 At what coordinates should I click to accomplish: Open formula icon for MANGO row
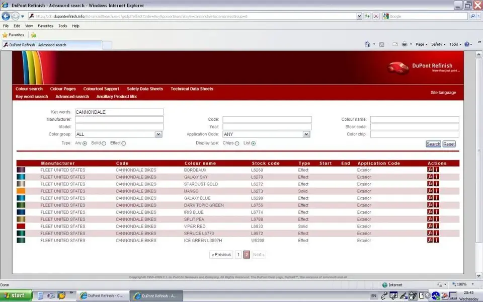[430, 191]
